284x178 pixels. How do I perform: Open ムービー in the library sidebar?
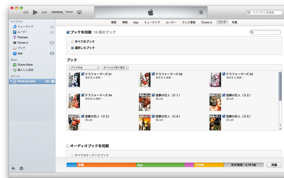point(23,32)
